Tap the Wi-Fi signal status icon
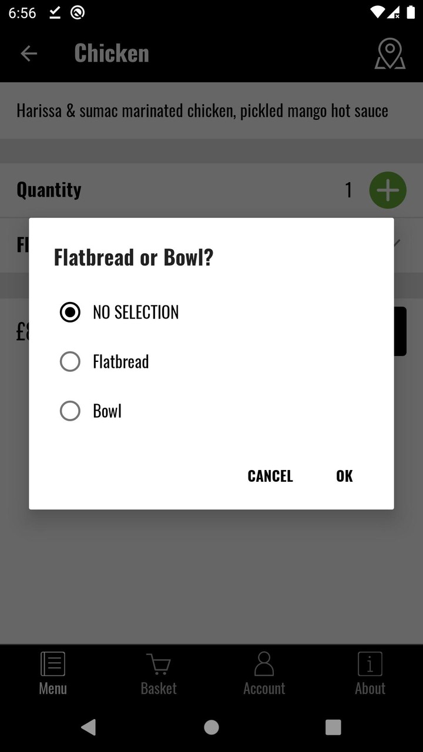The width and height of the screenshot is (423, 752). 378,12
